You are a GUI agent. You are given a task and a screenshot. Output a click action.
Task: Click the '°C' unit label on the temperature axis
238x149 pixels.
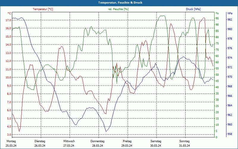10,13
